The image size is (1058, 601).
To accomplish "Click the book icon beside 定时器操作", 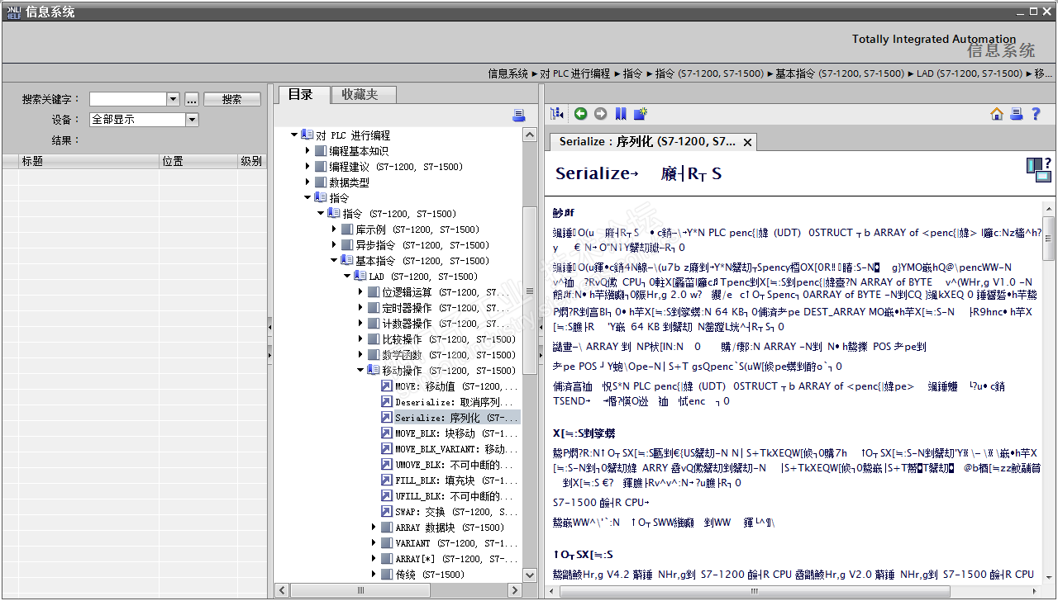I will [x=373, y=308].
